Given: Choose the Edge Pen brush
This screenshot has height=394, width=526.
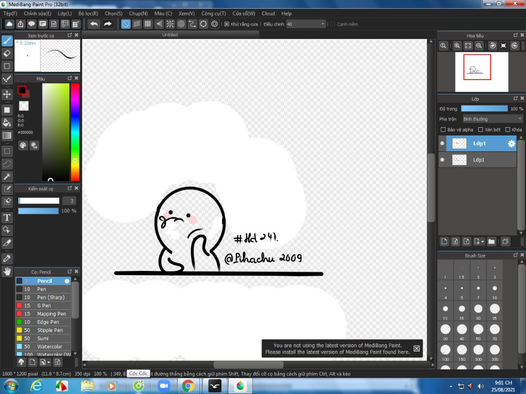Looking at the screenshot, I should [x=43, y=322].
